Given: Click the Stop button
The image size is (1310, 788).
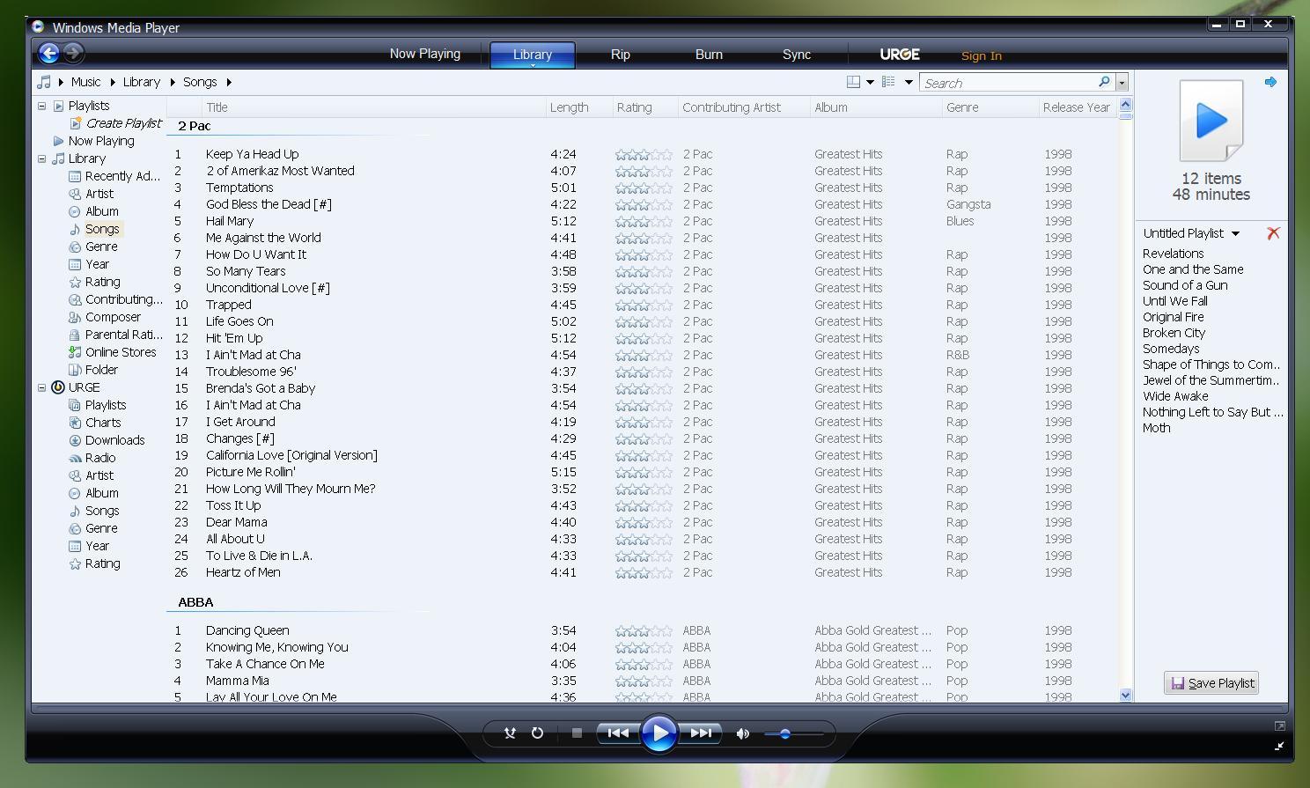Looking at the screenshot, I should (x=577, y=733).
